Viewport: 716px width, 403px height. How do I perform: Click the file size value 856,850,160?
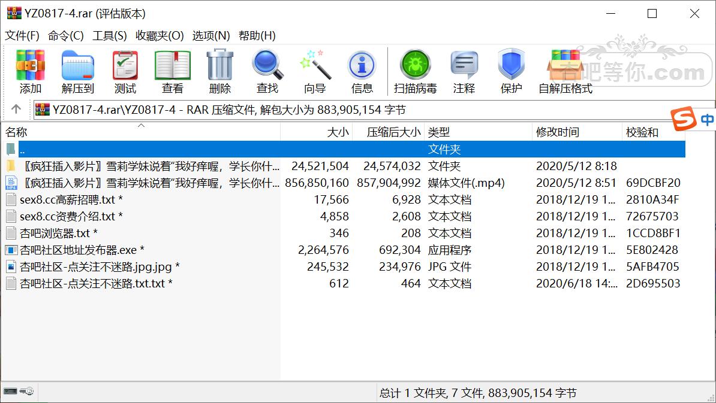point(317,183)
